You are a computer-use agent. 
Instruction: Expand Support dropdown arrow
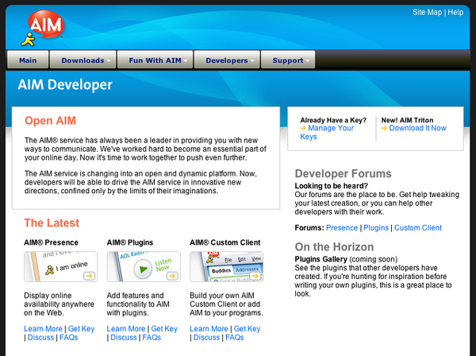[x=308, y=61]
